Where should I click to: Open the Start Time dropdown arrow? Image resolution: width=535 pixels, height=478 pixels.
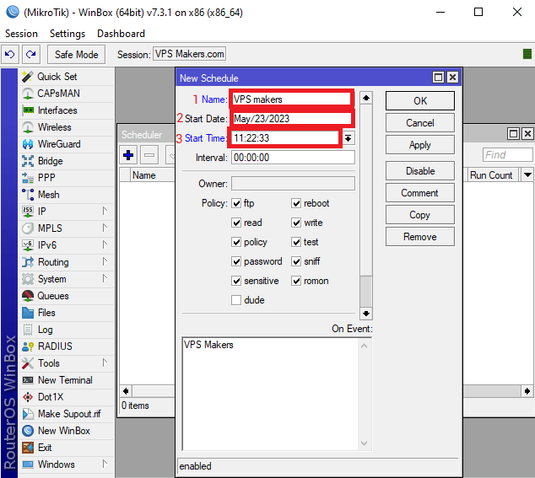(348, 138)
